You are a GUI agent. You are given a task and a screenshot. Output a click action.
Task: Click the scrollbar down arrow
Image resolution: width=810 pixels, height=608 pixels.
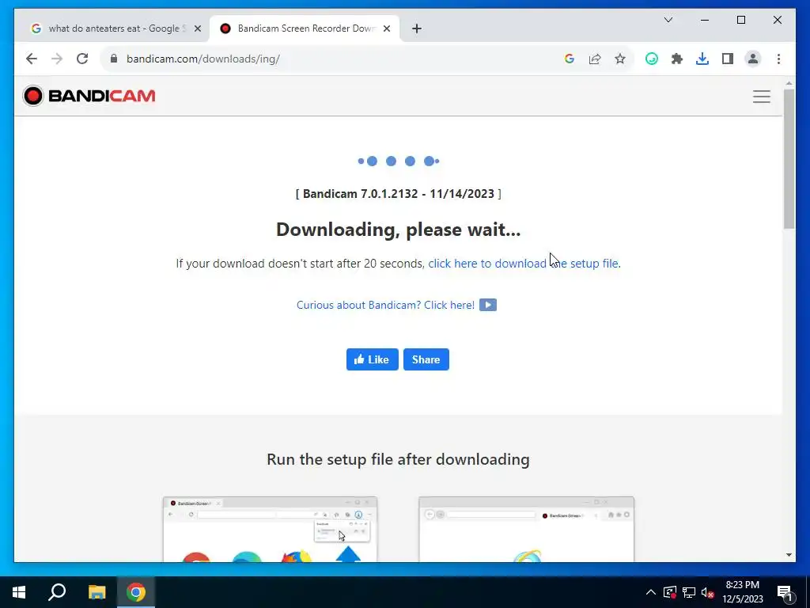tap(789, 555)
